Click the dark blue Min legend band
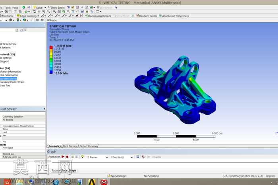The width and height of the screenshot is (278, 185). pos(51,72)
